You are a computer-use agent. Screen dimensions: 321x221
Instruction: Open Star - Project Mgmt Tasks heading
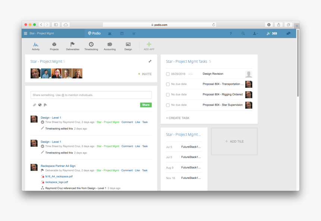pos(187,62)
